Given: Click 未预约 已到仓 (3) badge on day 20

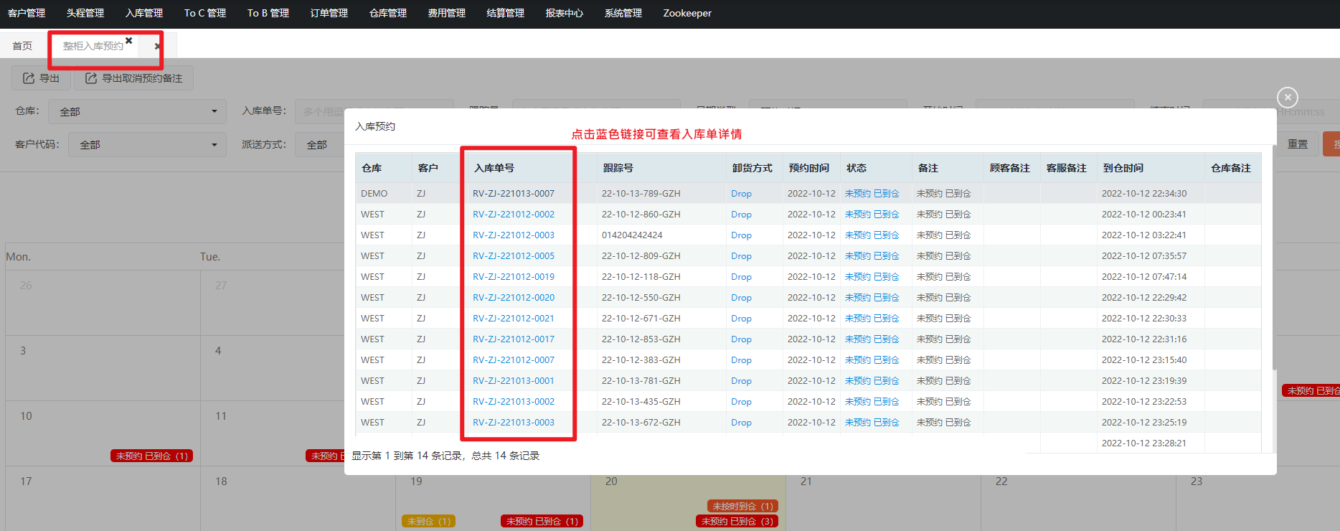Looking at the screenshot, I should click(737, 521).
